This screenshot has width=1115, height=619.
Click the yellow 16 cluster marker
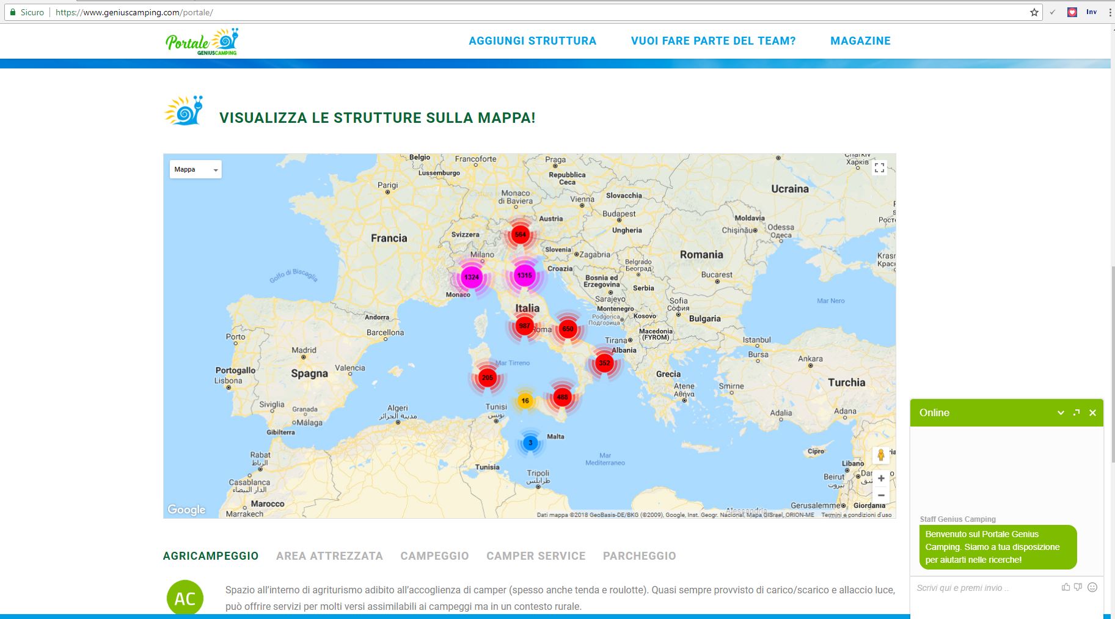point(525,401)
